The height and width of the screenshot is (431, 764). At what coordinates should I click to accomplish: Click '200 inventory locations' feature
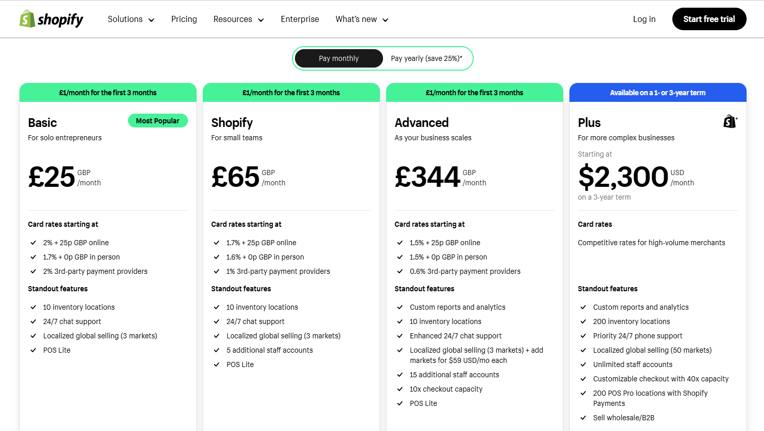click(x=631, y=321)
